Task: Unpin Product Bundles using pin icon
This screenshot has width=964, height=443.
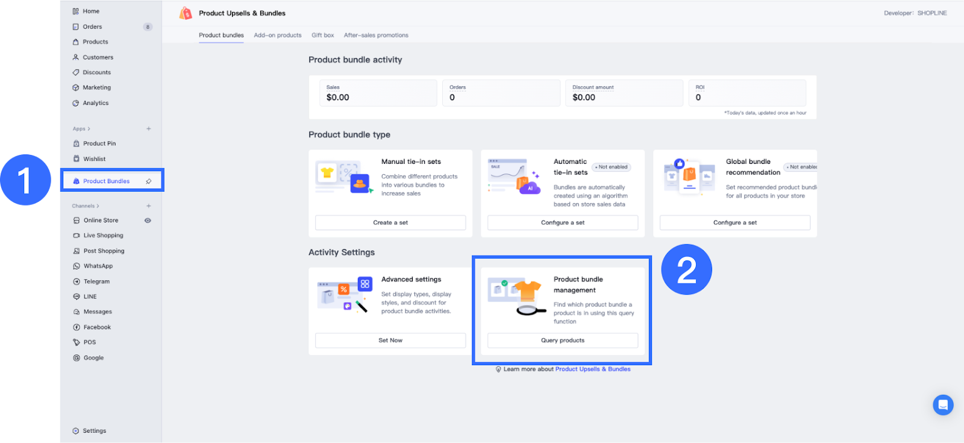Action: [149, 181]
